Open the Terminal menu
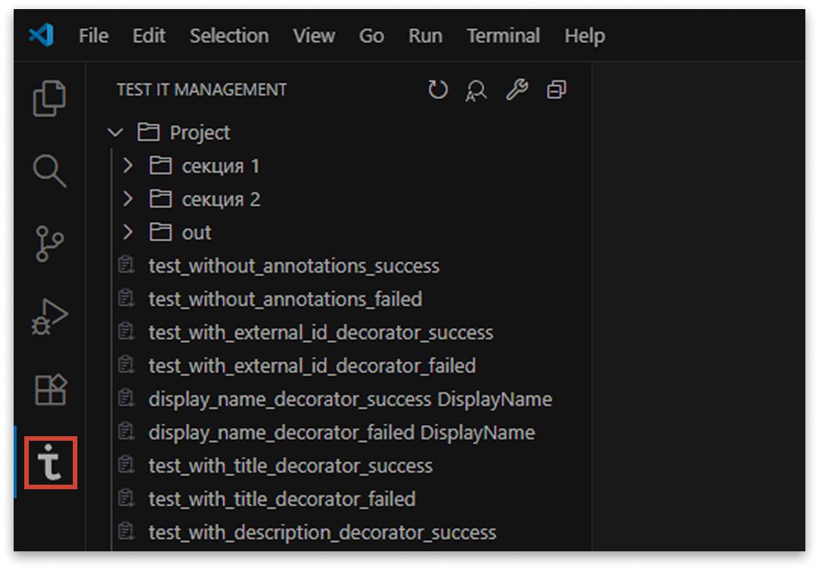This screenshot has height=571, width=819. pos(503,35)
